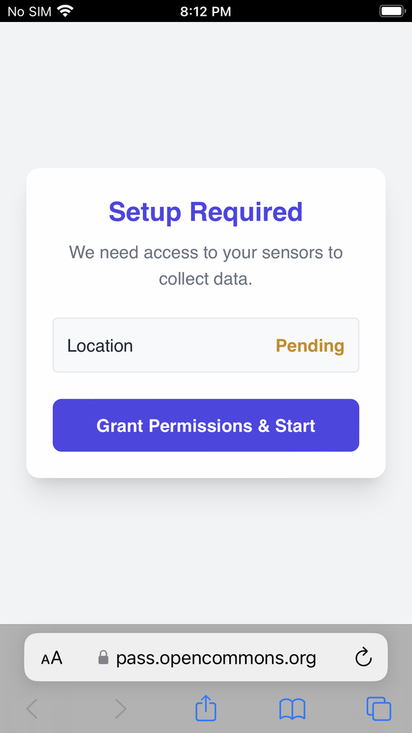Tap the Wi-Fi icon in the status bar
Viewport: 412px width, 733px height.
pyautogui.click(x=65, y=11)
